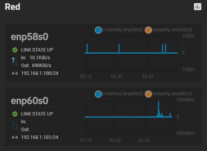The width and height of the screenshot is (207, 151).
Task: Click the Red widget title
Action: [12, 7]
